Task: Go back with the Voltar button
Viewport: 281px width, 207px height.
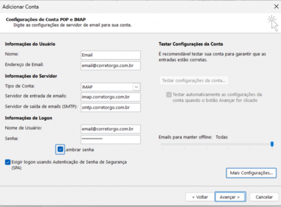Action: coord(200,197)
